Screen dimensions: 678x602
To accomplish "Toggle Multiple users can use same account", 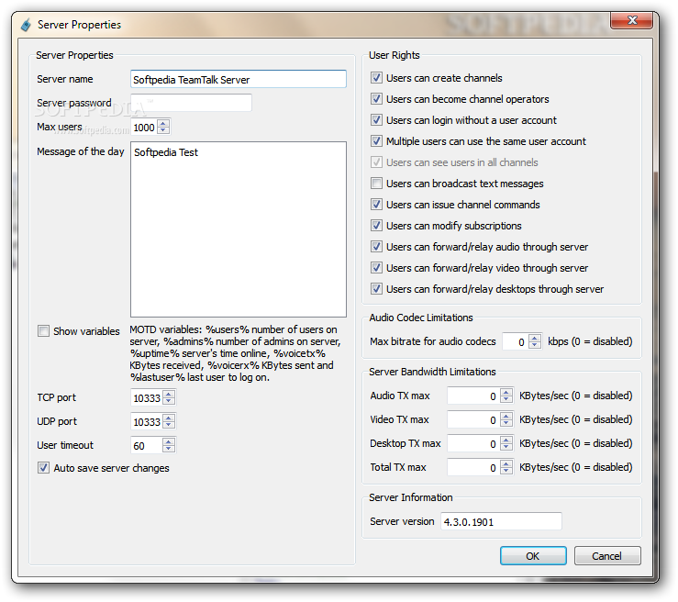I will (376, 141).
